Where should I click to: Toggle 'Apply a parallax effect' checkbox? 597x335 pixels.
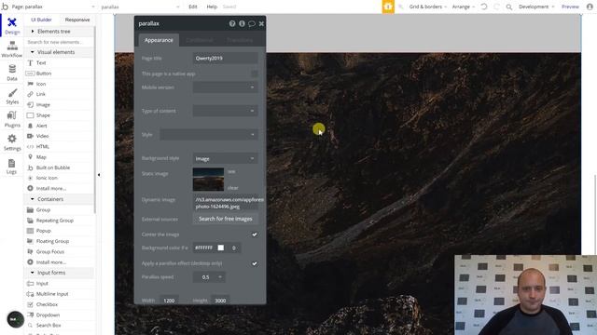255,263
